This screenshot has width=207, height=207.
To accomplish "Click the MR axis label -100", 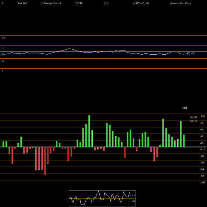I will [x=203, y=183].
